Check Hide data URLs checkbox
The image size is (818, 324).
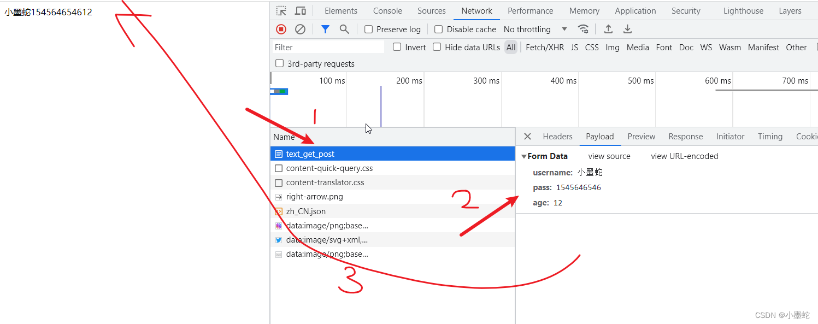click(x=437, y=47)
